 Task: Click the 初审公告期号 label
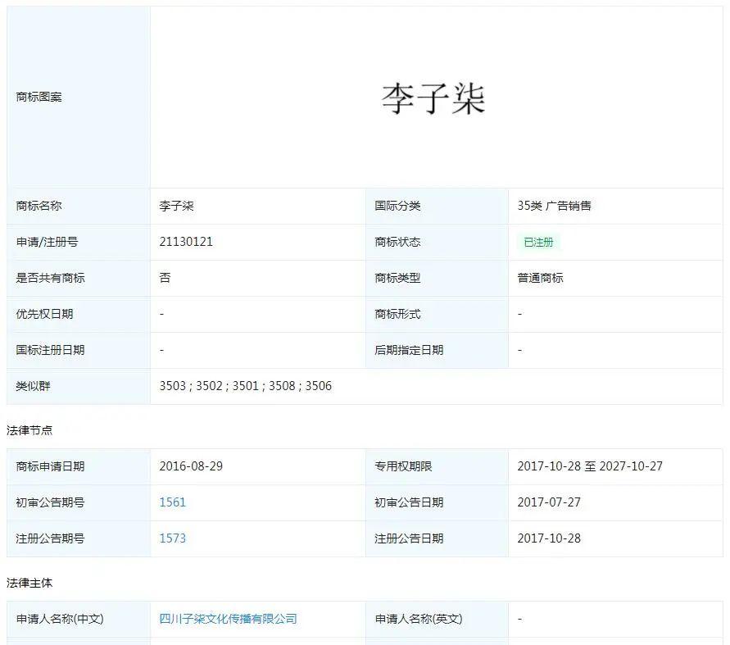point(50,502)
